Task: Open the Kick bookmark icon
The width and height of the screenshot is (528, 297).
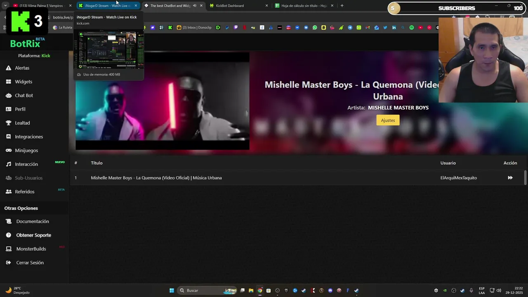Action: (x=170, y=28)
